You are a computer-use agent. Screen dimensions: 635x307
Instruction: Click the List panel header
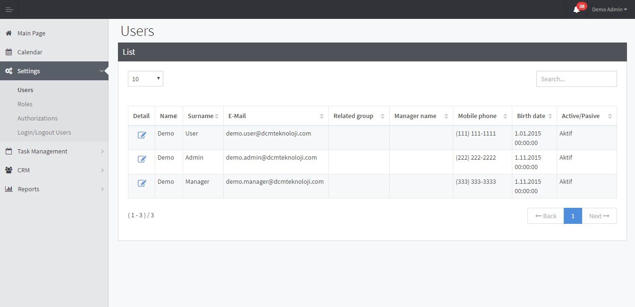pyautogui.click(x=372, y=52)
